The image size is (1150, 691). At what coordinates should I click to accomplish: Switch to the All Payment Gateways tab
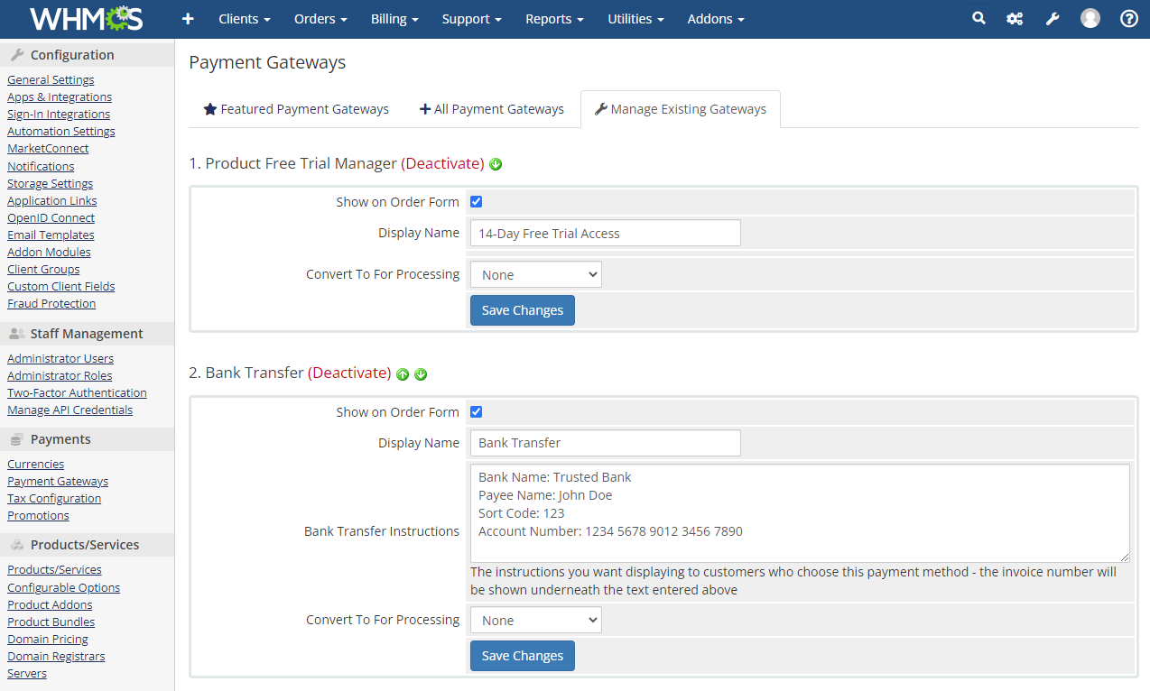[491, 108]
